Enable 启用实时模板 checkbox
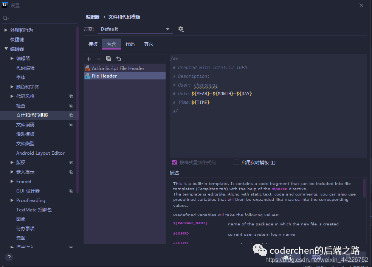Screen dimensions: 372x267 coord(236,162)
